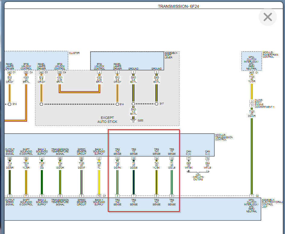This screenshot has width=285, height=234.
Task: Click the CLUSTER component label
Action: point(74,53)
